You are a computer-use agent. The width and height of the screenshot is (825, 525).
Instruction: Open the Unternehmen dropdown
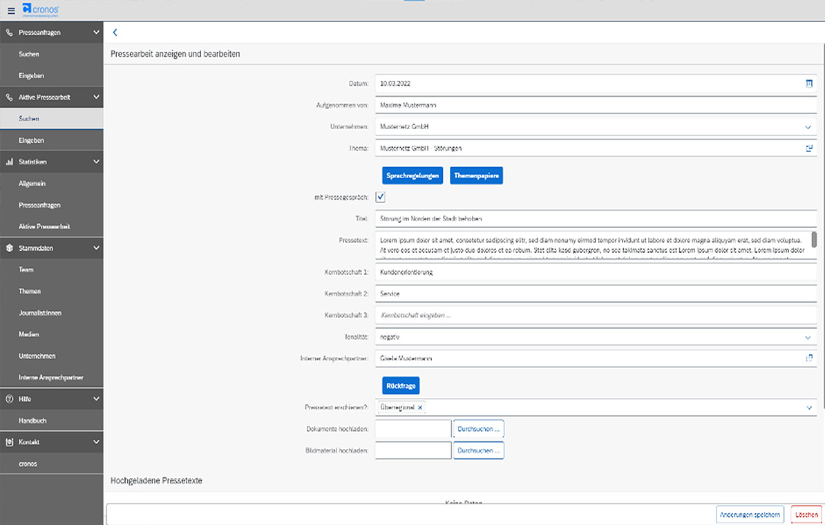click(x=808, y=127)
